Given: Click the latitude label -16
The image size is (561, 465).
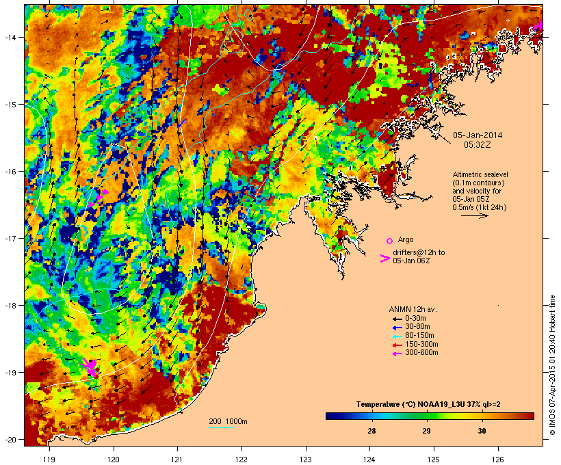Looking at the screenshot, I should [10, 172].
